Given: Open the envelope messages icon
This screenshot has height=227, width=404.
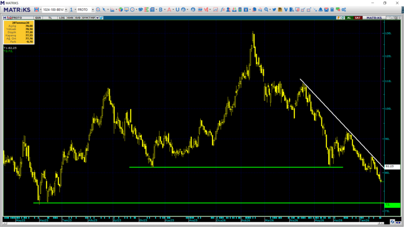Looking at the screenshot, I should [x=326, y=9].
